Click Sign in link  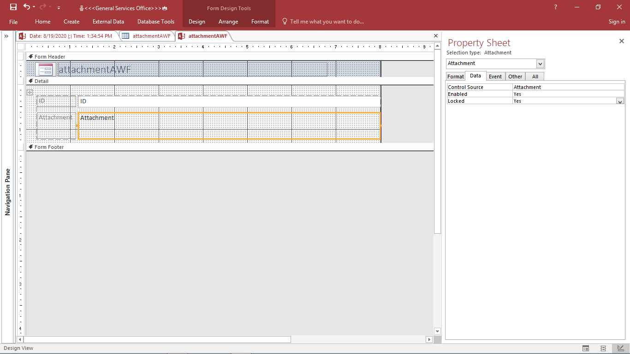tap(617, 22)
